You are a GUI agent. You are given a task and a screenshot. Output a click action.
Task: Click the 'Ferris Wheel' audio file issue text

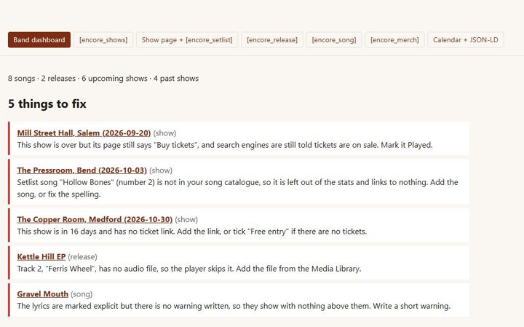pos(189,269)
